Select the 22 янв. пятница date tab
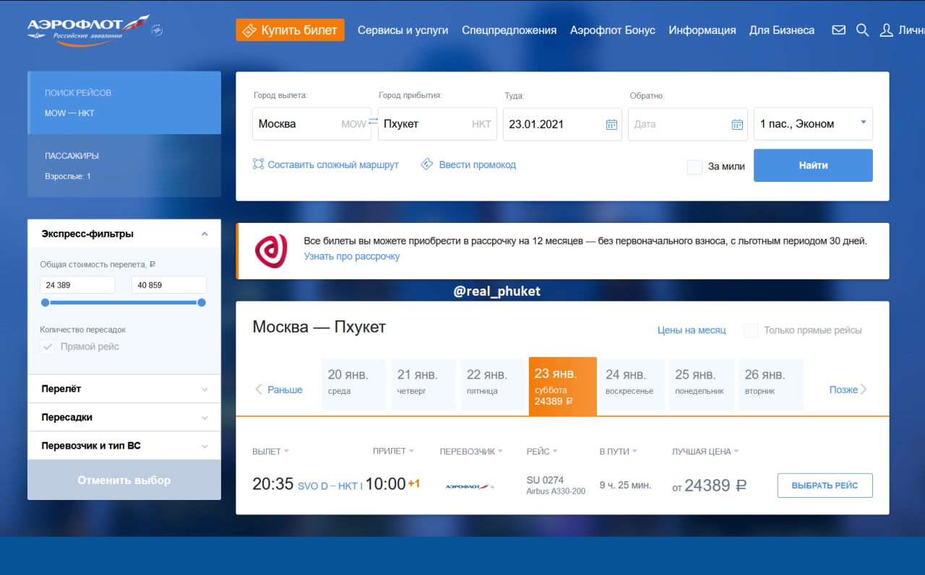 point(493,384)
